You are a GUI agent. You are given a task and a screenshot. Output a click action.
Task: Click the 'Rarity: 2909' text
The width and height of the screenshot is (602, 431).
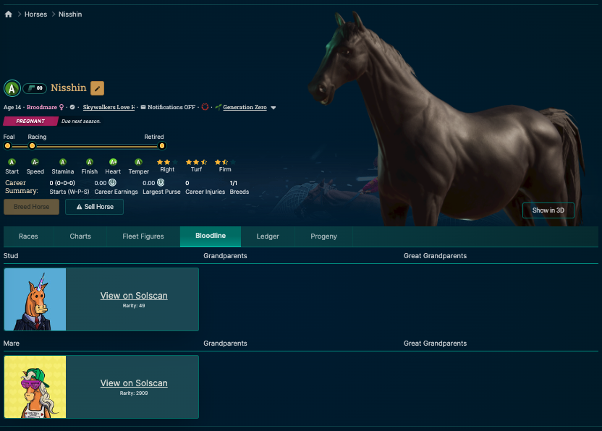click(x=134, y=393)
